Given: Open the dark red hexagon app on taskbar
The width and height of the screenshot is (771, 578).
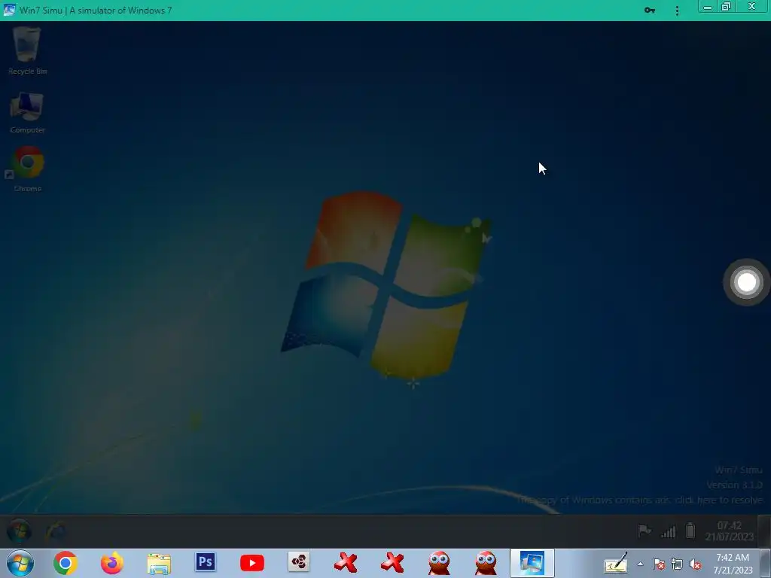Looking at the screenshot, I should [298, 561].
